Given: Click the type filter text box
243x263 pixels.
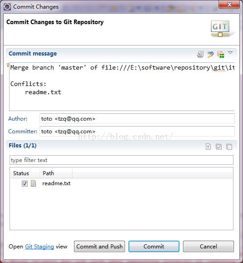Looking at the screenshot, I should tap(121, 160).
